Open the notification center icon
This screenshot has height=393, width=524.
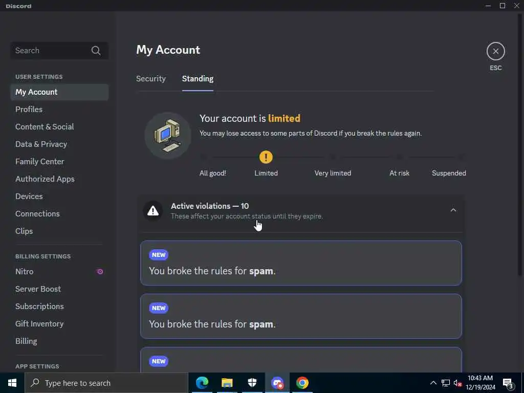508,383
